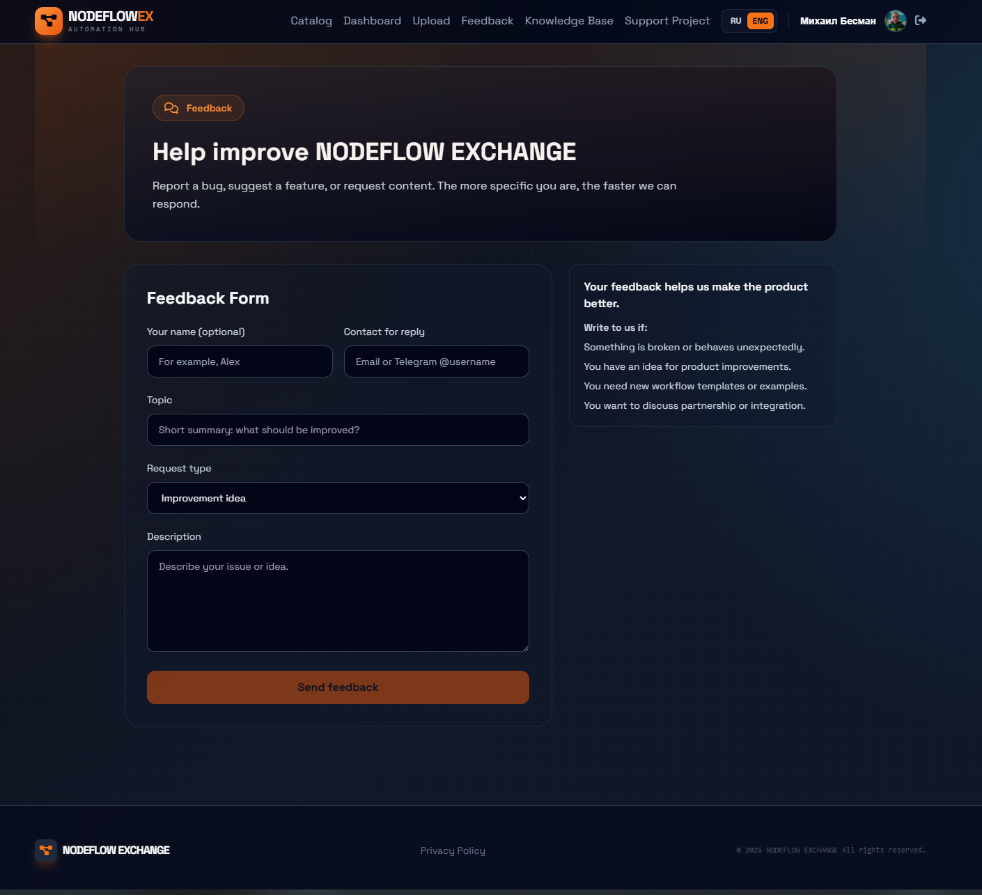The width and height of the screenshot is (982, 895).
Task: Click the chat bubble icon on the Feedback badge
Action: coord(171,108)
